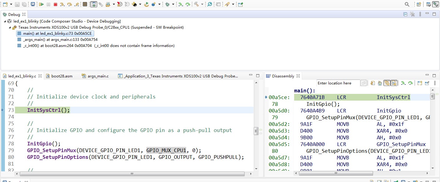
Task: Open the args_main.c editor tab
Action: 98,76
